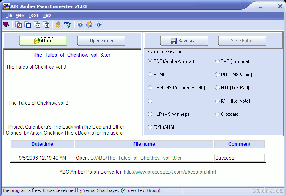Select TXT (ANSI) export option
This screenshot has height=196, width=286.
[x=162, y=127]
